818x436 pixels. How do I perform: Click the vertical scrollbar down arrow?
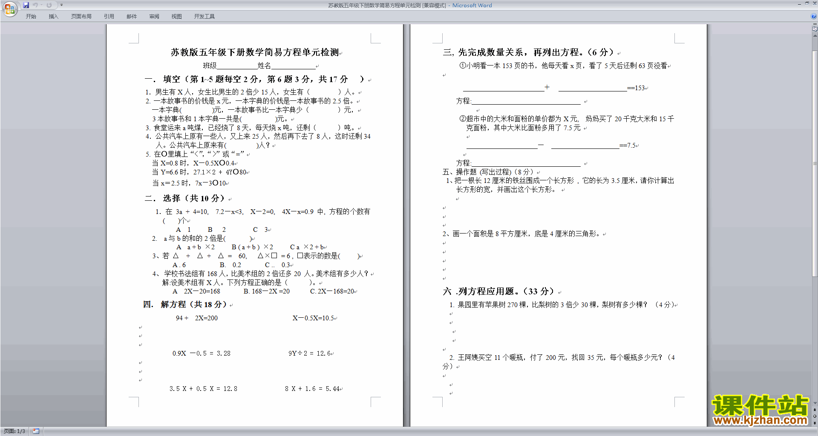point(815,403)
